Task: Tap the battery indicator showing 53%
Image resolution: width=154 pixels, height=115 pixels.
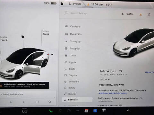Action: (x=50, y=3)
